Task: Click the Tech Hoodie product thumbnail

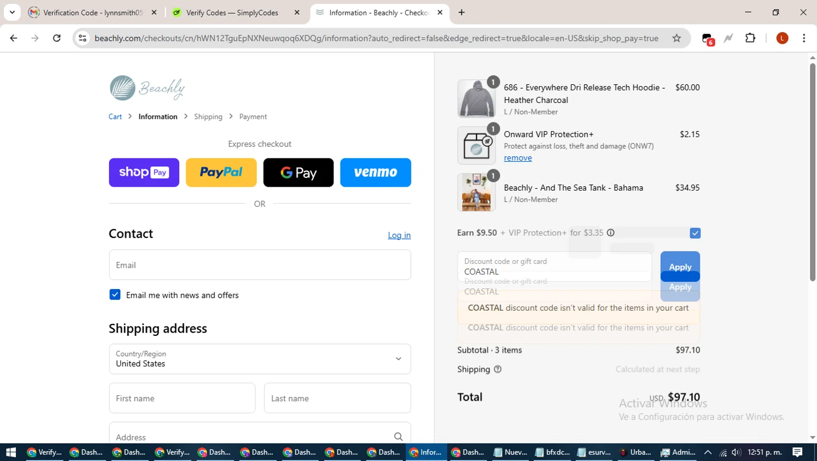Action: (476, 99)
